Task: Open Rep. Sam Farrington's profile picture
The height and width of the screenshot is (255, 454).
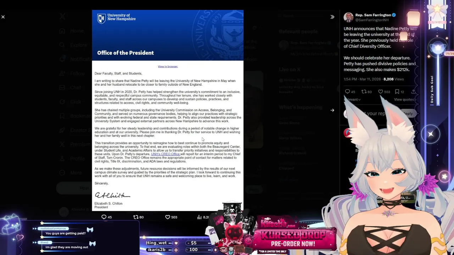Action: [x=348, y=17]
